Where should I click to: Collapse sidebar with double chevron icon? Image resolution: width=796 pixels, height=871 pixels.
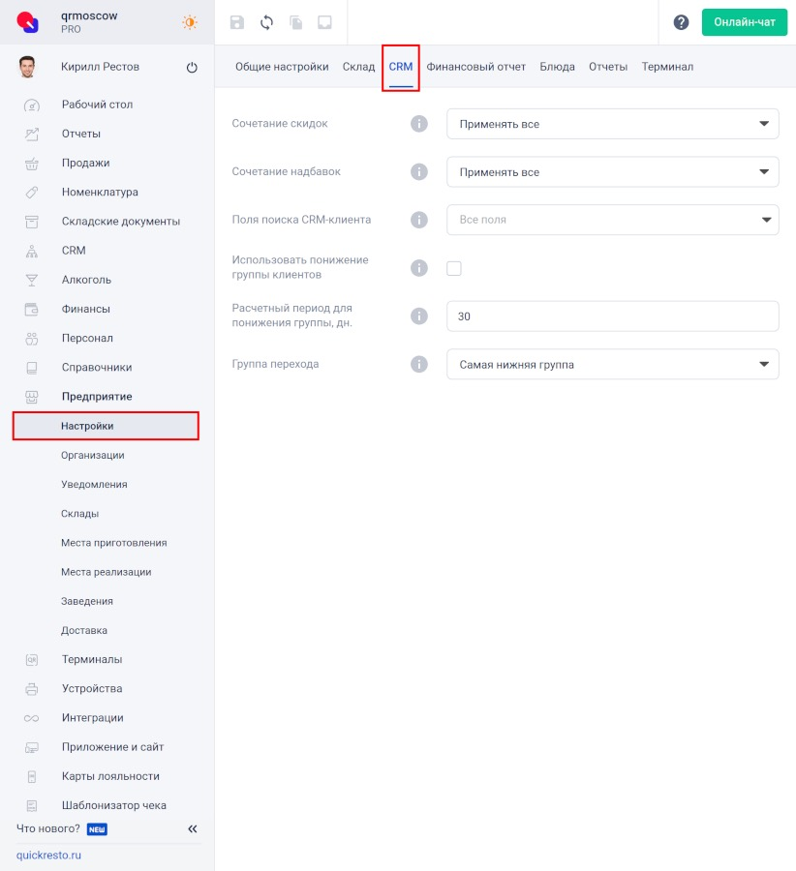click(x=193, y=828)
